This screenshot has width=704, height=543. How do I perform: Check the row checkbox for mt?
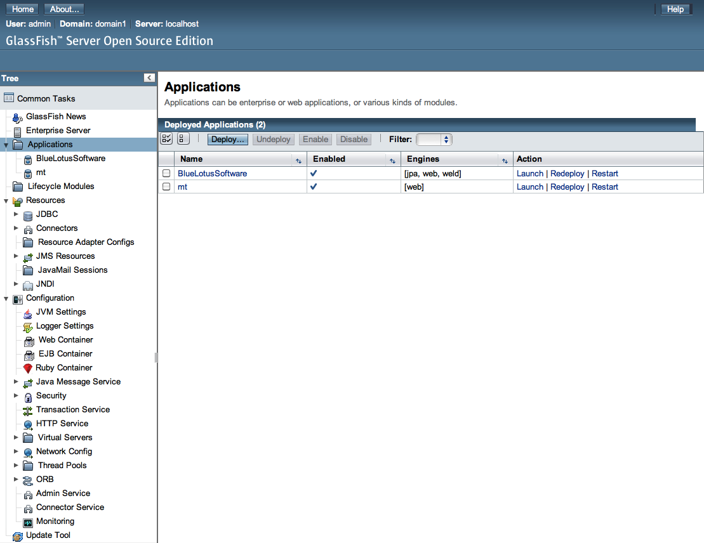pos(166,186)
